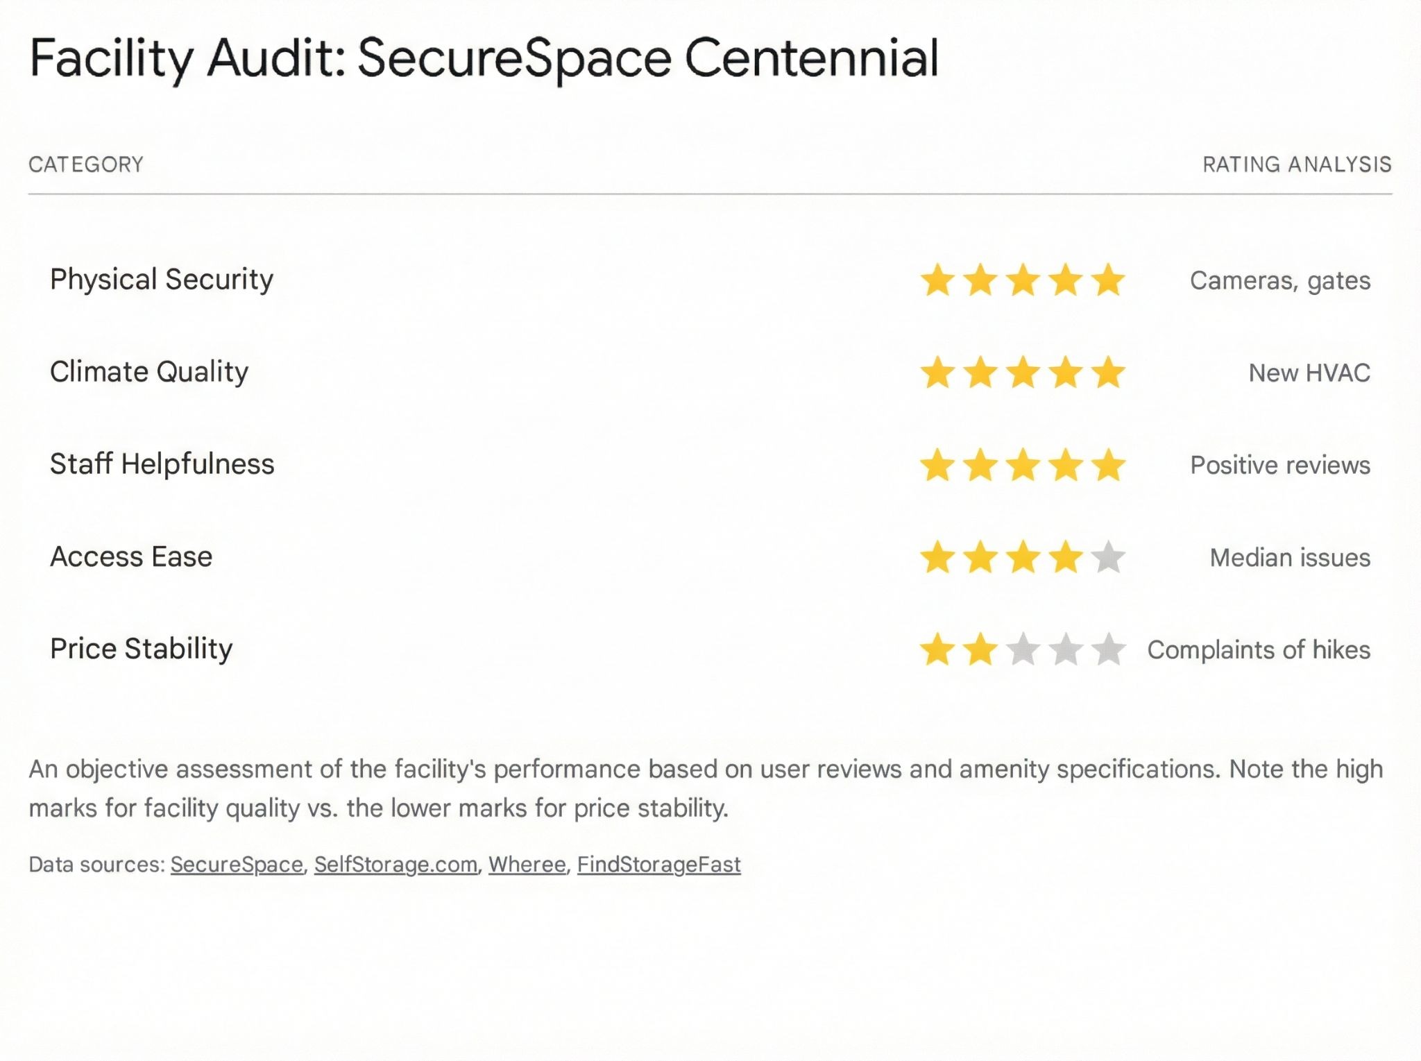Click the gray third star of Price Stability
The height and width of the screenshot is (1061, 1421).
pyautogui.click(x=1023, y=650)
